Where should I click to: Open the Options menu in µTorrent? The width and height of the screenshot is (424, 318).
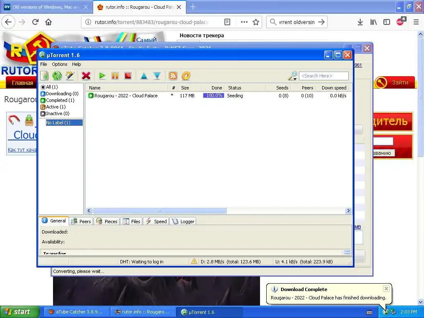[60, 64]
